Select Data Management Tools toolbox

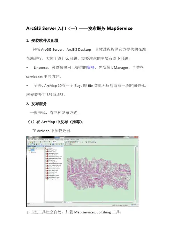pos(54,158)
